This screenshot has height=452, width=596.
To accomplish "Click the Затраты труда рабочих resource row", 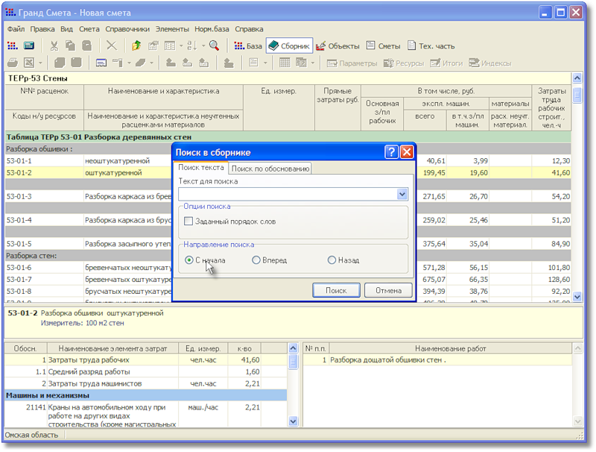I will [x=145, y=360].
